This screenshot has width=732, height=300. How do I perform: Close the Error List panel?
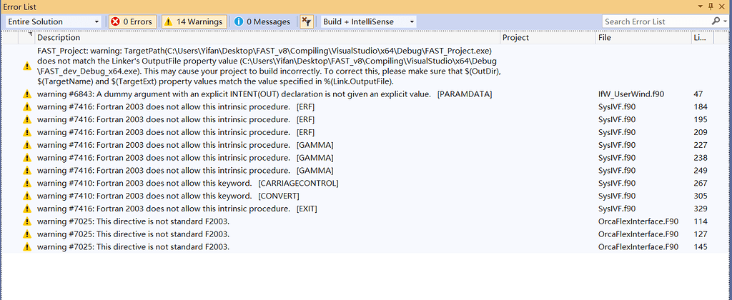[723, 6]
